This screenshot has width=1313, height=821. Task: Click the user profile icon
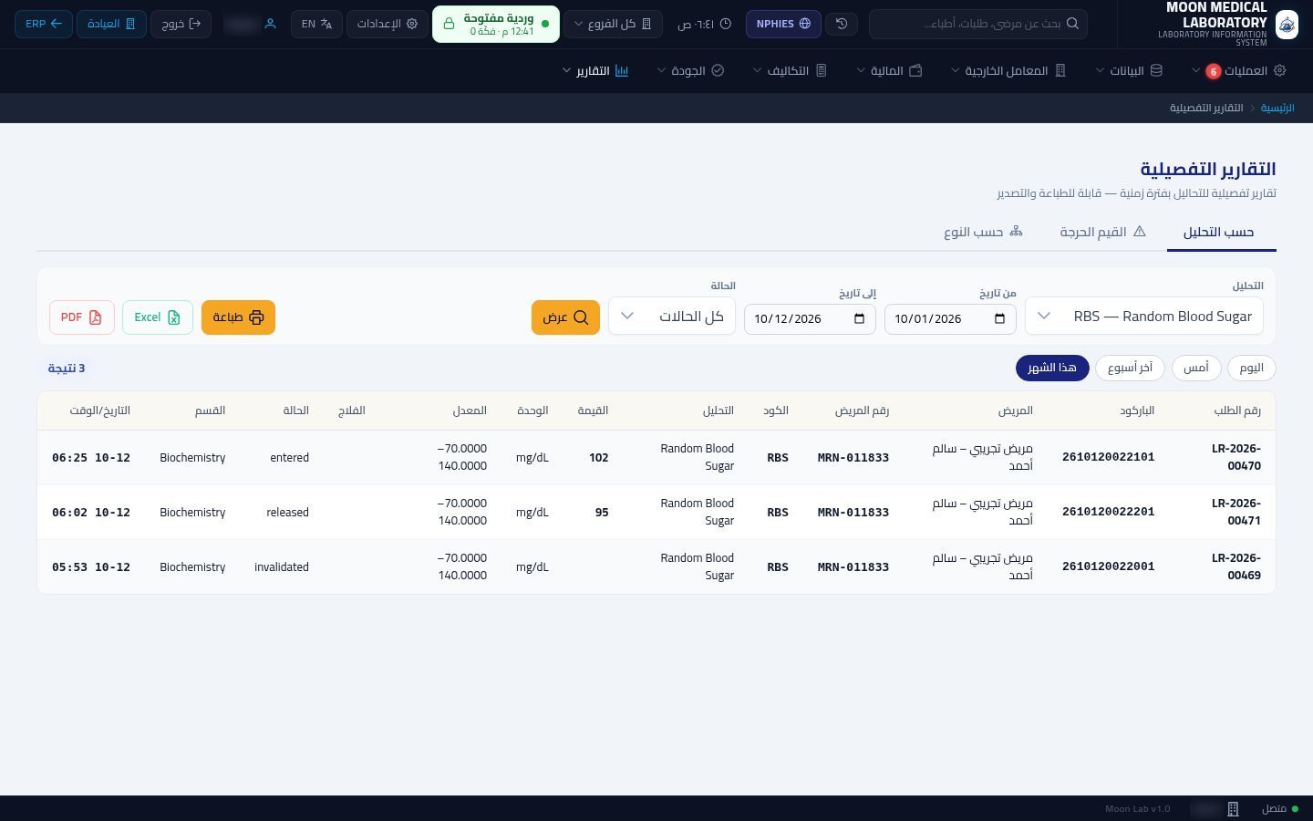[270, 24]
